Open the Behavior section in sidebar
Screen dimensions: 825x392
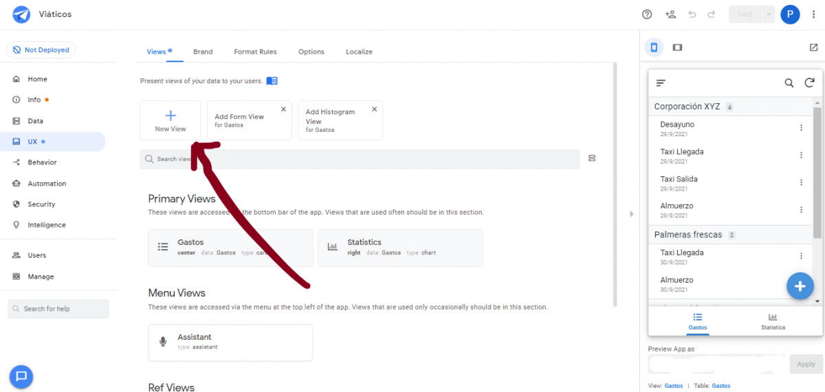(42, 162)
